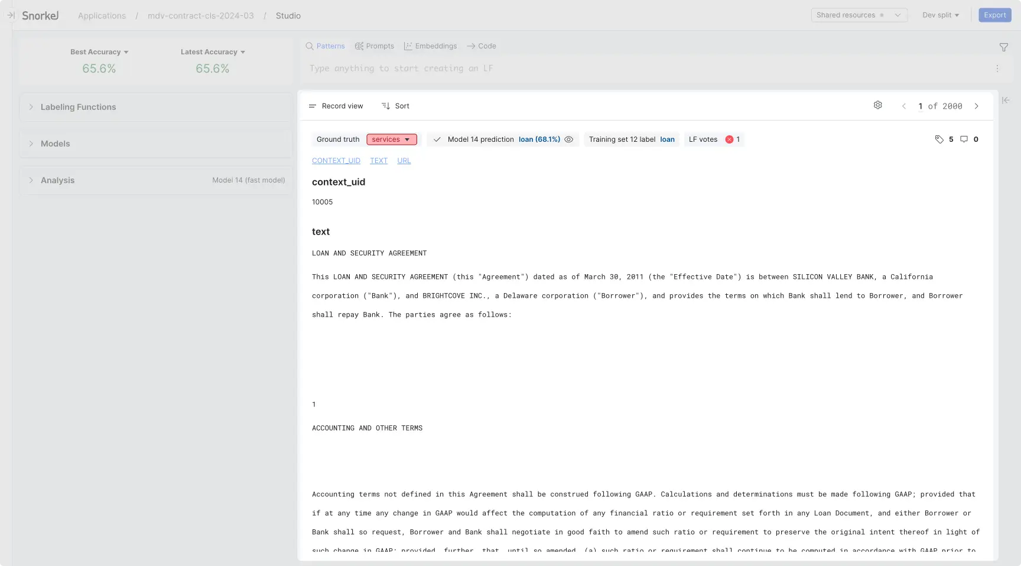Select the Studio breadcrumb

(288, 16)
